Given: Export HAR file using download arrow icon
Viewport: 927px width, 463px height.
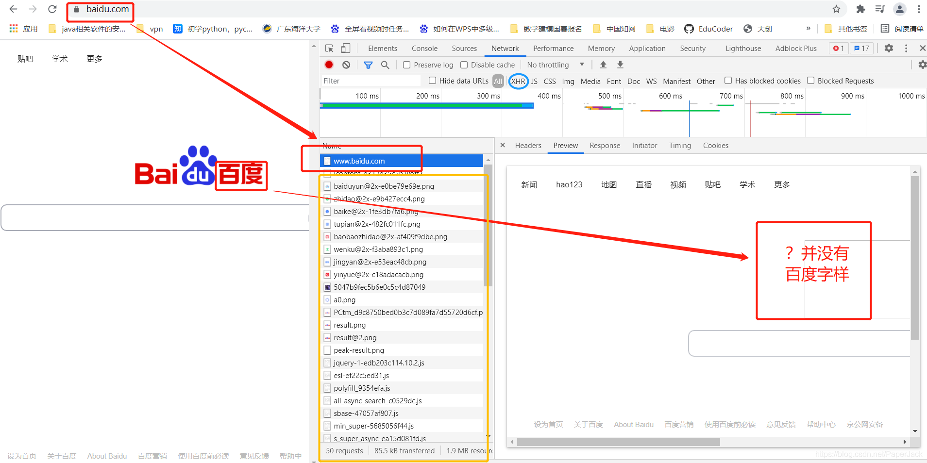Looking at the screenshot, I should coord(620,64).
